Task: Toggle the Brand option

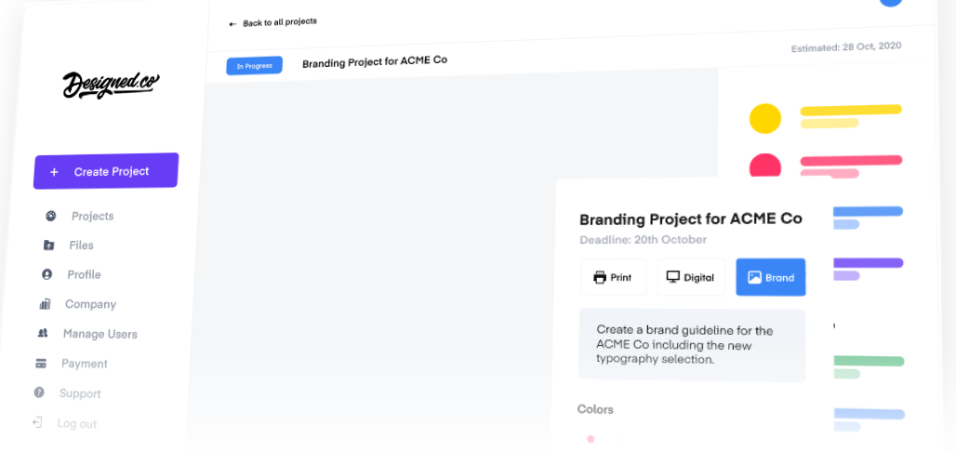Action: click(x=770, y=277)
